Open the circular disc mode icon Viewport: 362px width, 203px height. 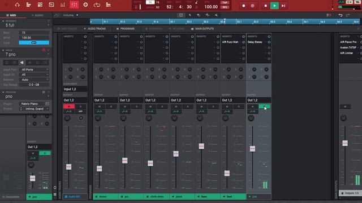(85, 5)
